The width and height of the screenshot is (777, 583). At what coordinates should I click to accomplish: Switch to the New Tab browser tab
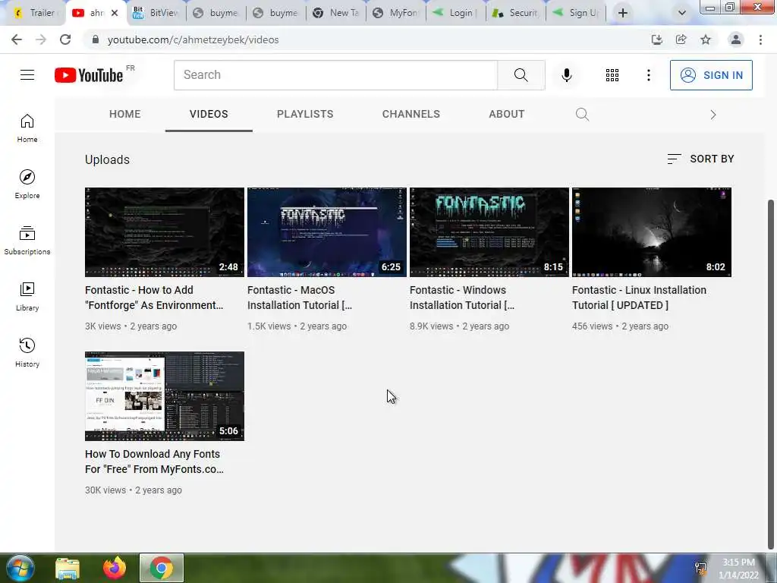click(x=336, y=13)
